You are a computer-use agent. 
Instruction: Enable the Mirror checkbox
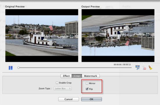pyautogui.click(x=87, y=83)
